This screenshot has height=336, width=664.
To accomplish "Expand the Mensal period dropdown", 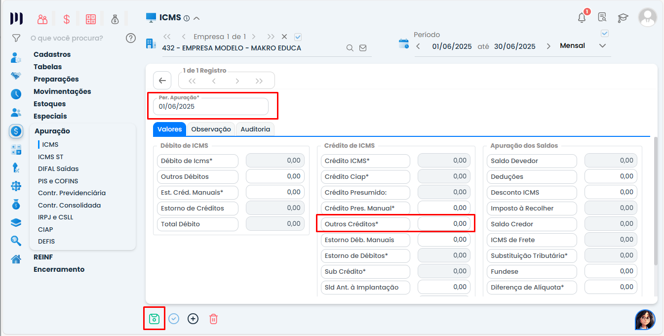I will 602,46.
